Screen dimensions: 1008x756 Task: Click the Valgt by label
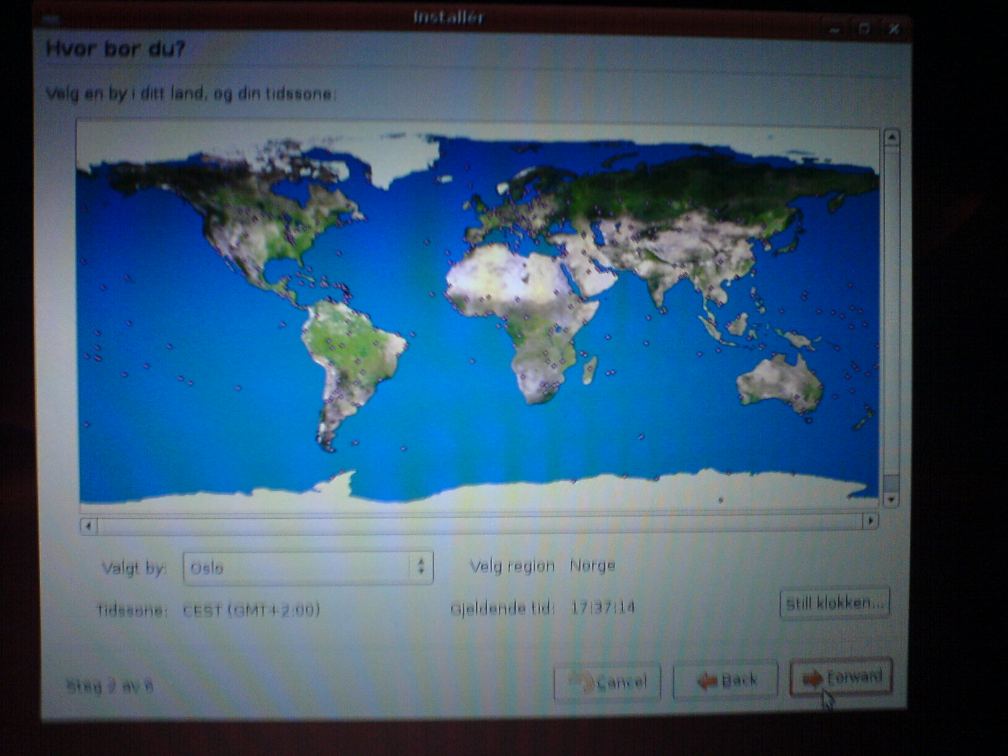(134, 568)
